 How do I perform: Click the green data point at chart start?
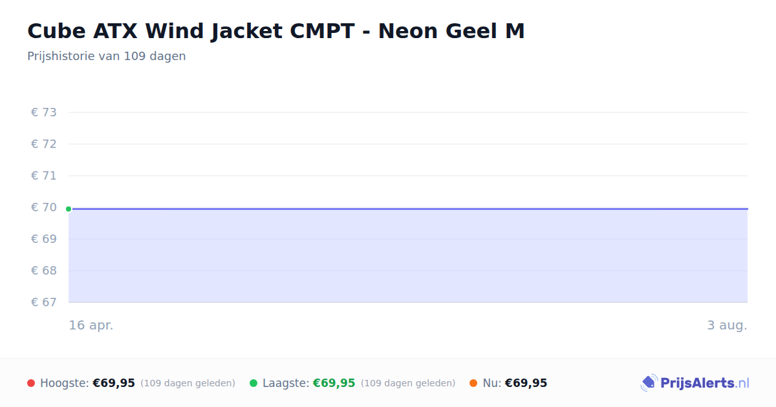coord(69,209)
